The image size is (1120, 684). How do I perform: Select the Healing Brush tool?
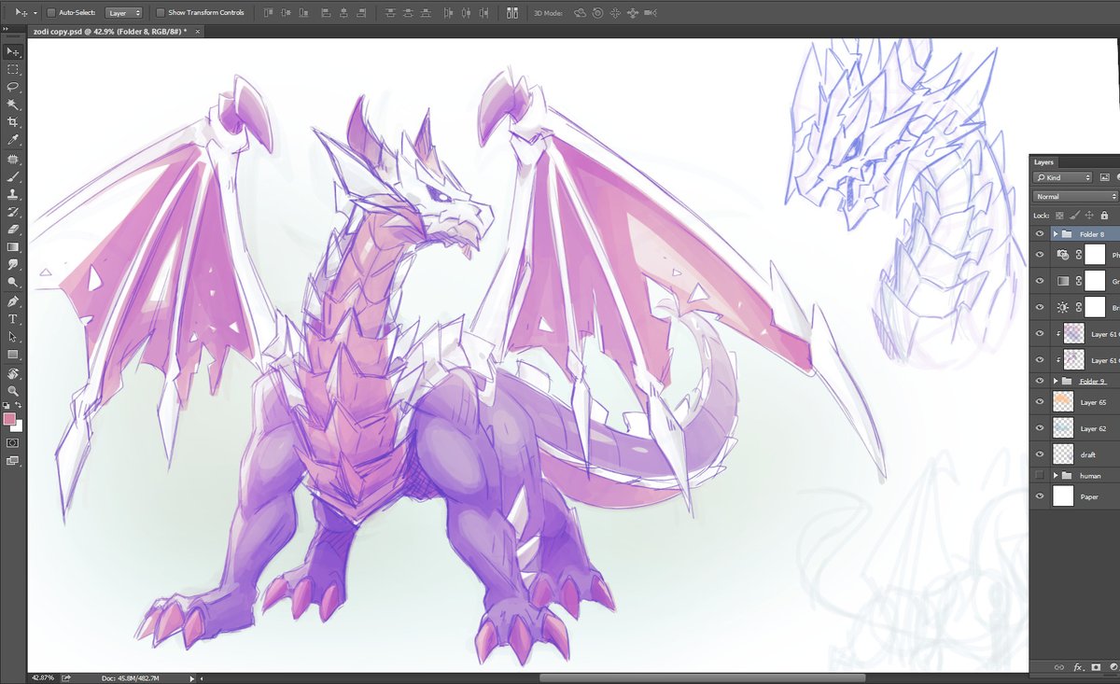point(13,160)
